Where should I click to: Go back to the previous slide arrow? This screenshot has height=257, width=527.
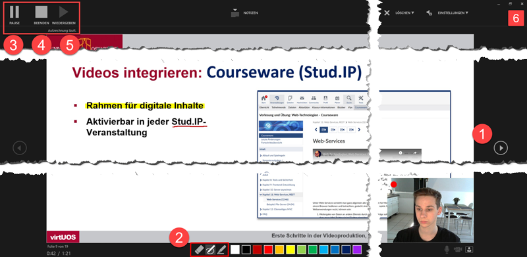tap(20, 148)
